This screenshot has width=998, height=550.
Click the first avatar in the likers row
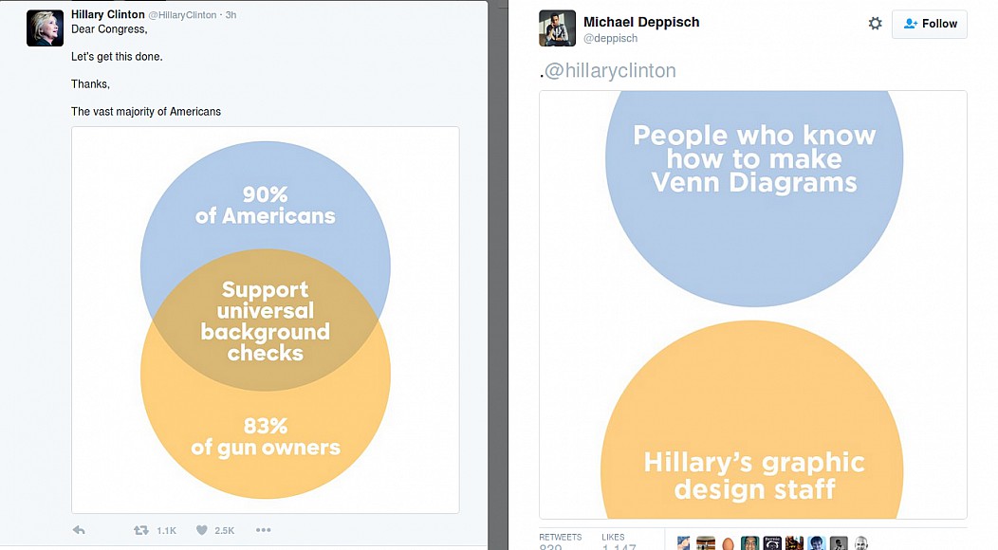pos(683,543)
